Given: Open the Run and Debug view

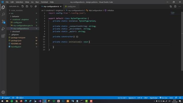Looking at the screenshot, I should [x=3, y=29].
